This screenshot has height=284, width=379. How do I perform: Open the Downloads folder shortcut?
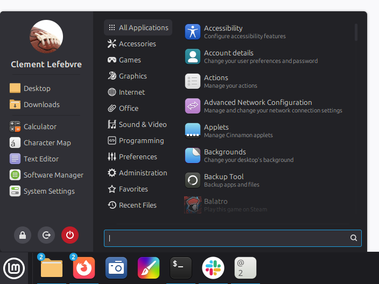pos(41,104)
